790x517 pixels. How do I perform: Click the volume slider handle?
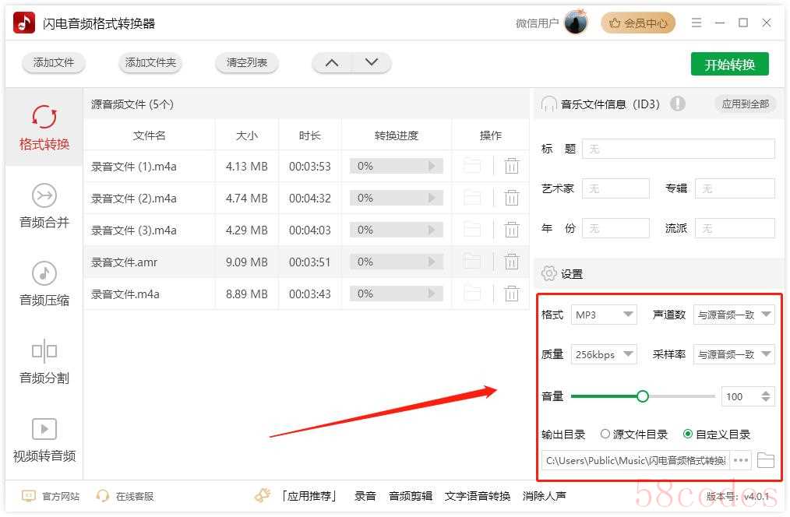click(x=643, y=396)
